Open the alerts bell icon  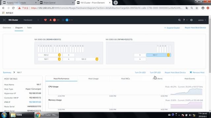[x=50, y=20]
